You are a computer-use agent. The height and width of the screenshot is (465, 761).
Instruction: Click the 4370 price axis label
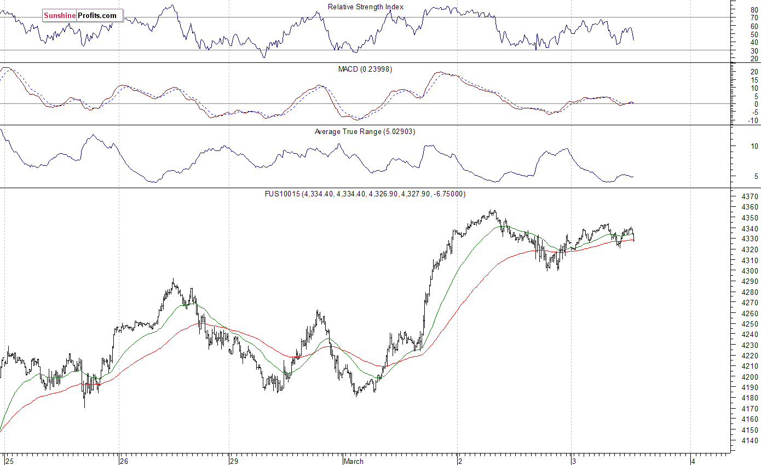[x=750, y=196]
